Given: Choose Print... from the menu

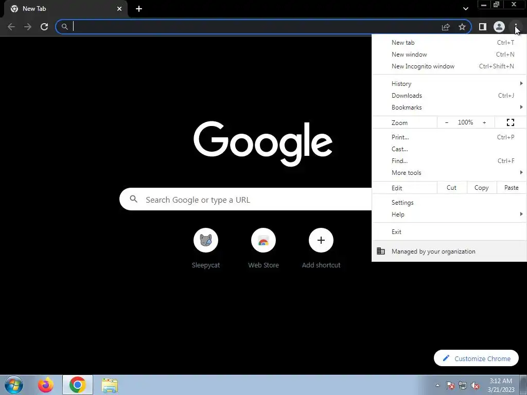Looking at the screenshot, I should (x=449, y=137).
